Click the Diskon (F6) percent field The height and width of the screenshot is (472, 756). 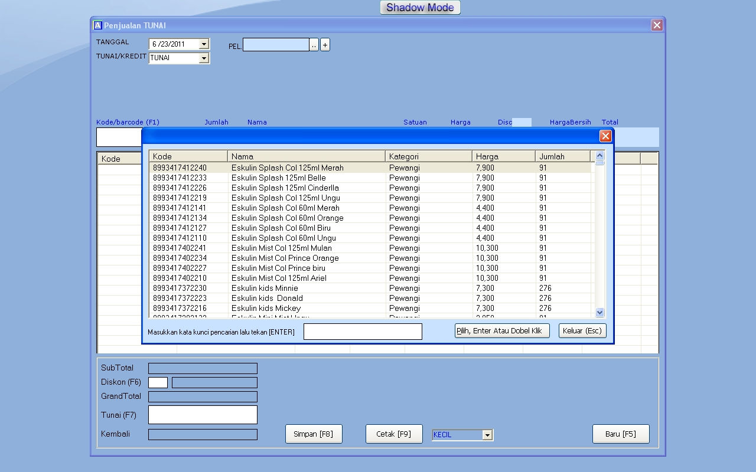[158, 382]
